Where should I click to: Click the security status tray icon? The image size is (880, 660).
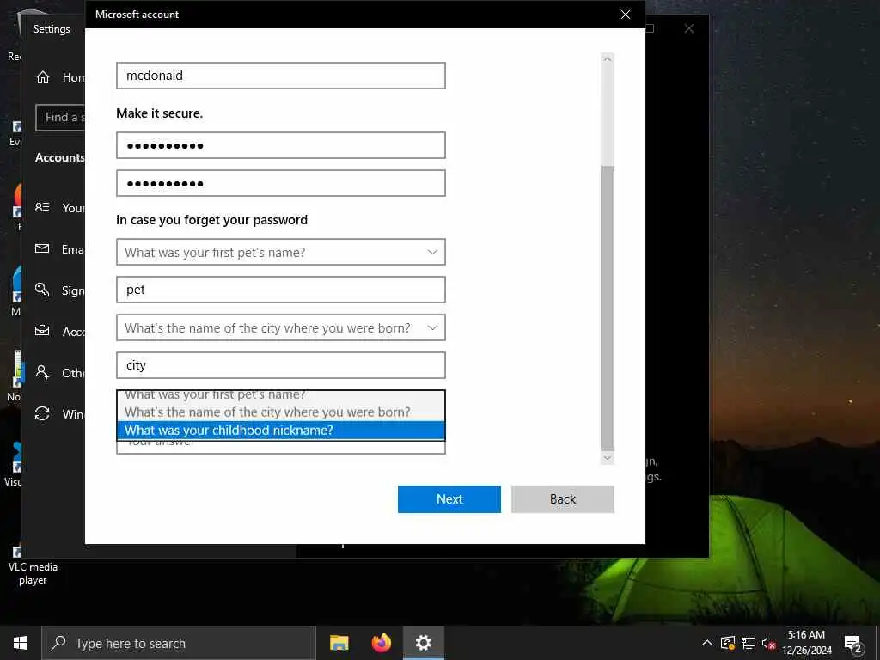(728, 643)
